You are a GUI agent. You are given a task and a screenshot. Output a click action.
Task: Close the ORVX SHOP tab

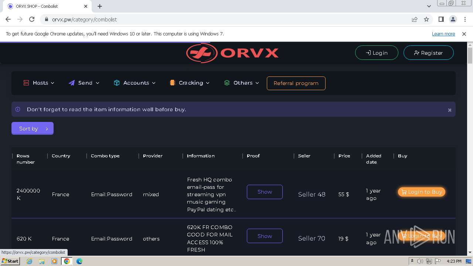pyautogui.click(x=86, y=6)
